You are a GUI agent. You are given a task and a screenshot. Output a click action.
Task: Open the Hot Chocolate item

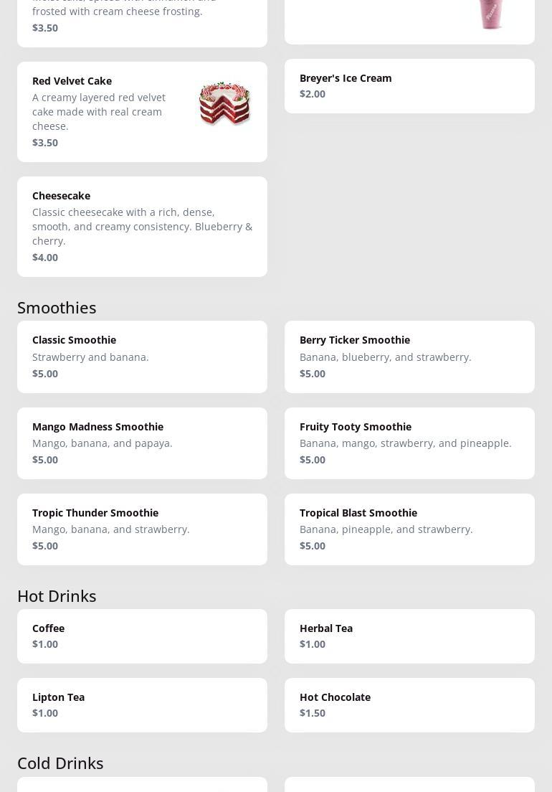tap(410, 704)
